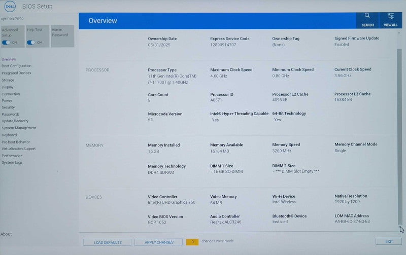Click the Dell logo
Image resolution: width=406 pixels, height=255 pixels.
point(10,7)
